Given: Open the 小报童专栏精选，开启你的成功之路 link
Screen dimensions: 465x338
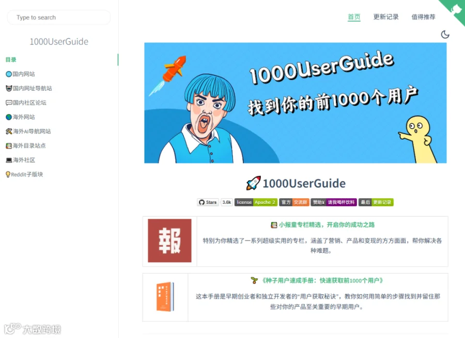Looking at the screenshot, I should point(327,225).
